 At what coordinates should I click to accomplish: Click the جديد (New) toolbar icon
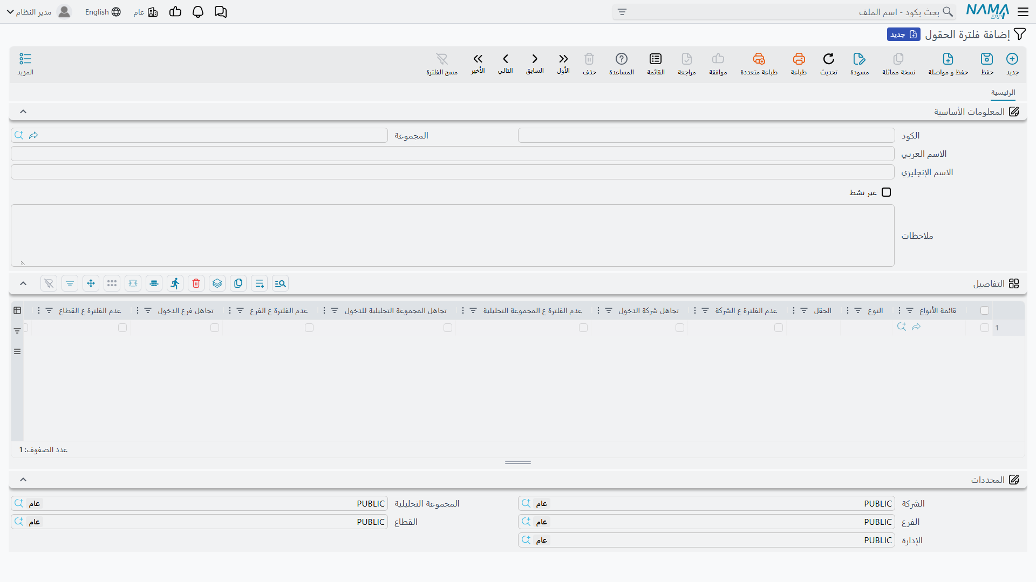coord(1012,59)
